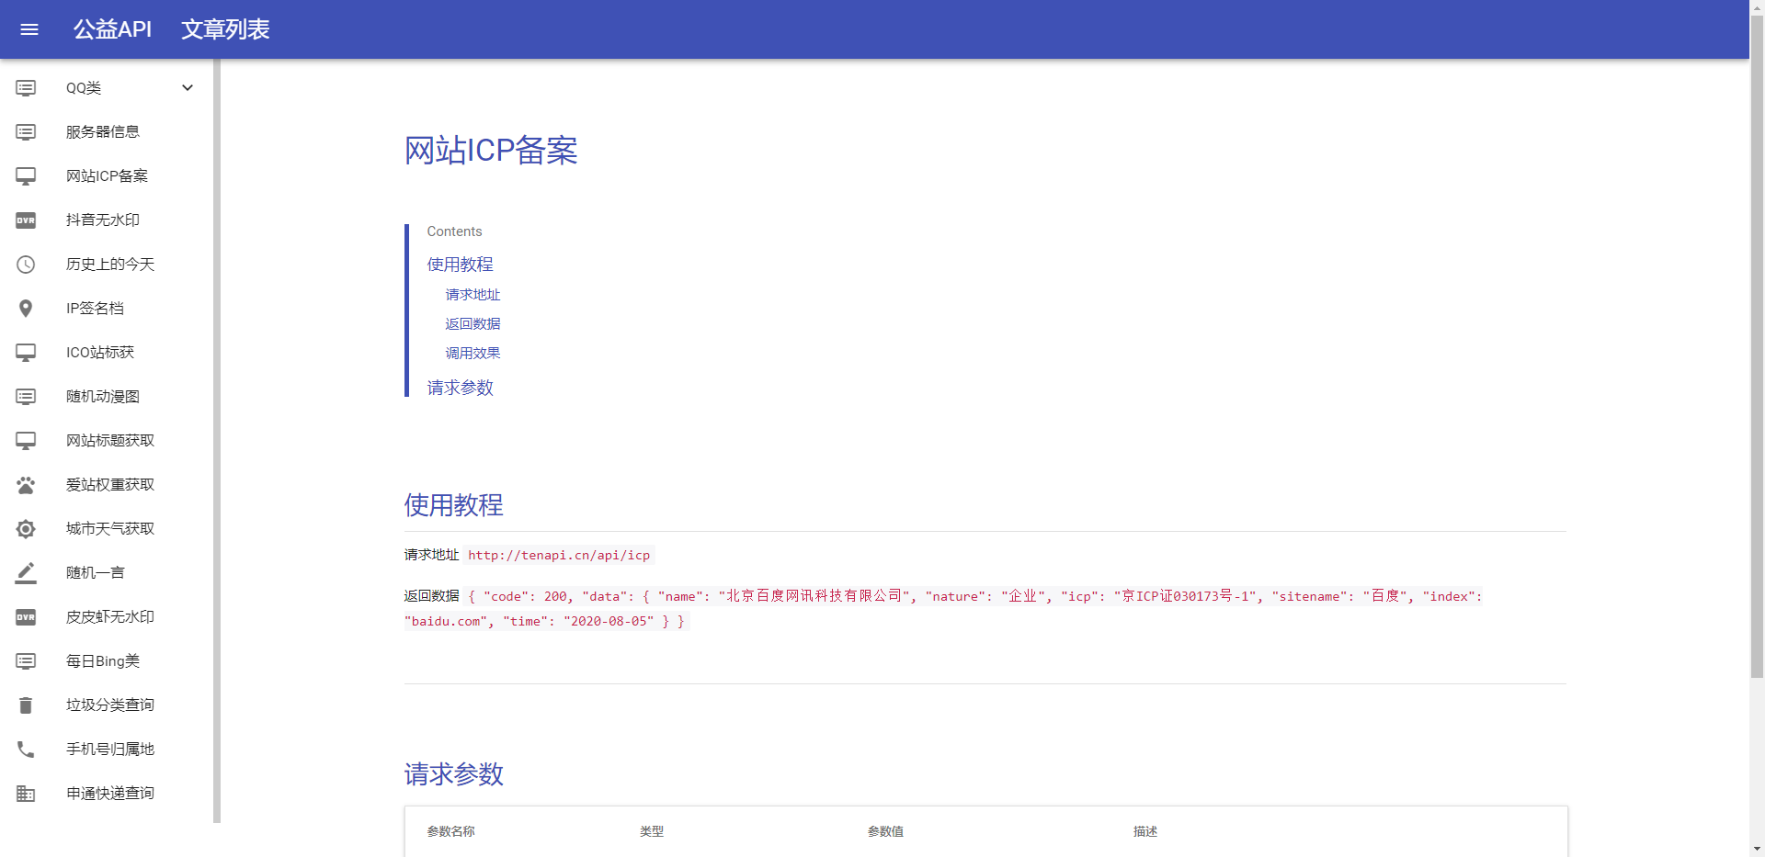
Task: Open the 公益API menu item
Action: 111,29
